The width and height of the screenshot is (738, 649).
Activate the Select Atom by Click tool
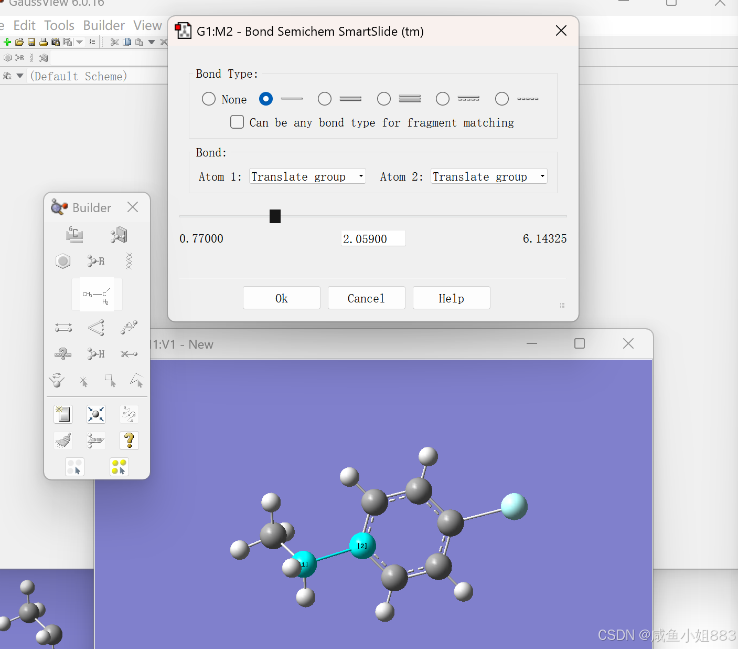click(x=83, y=381)
